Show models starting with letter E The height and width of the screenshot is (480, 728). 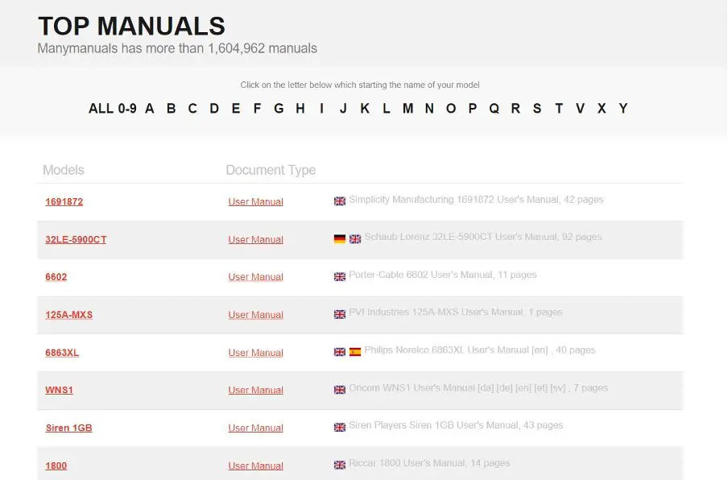(x=236, y=109)
